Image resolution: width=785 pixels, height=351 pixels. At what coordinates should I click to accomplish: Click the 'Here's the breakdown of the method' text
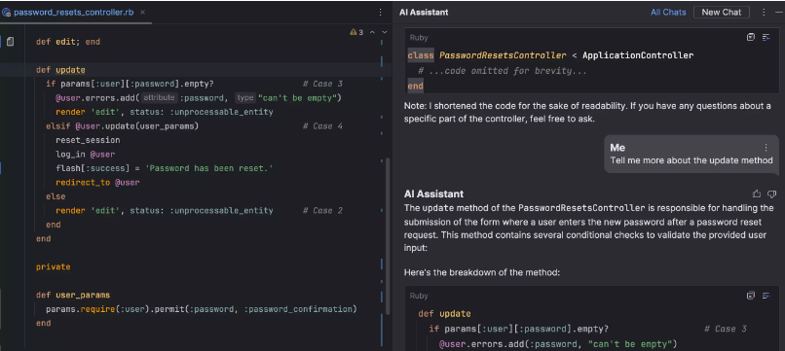tap(481, 272)
